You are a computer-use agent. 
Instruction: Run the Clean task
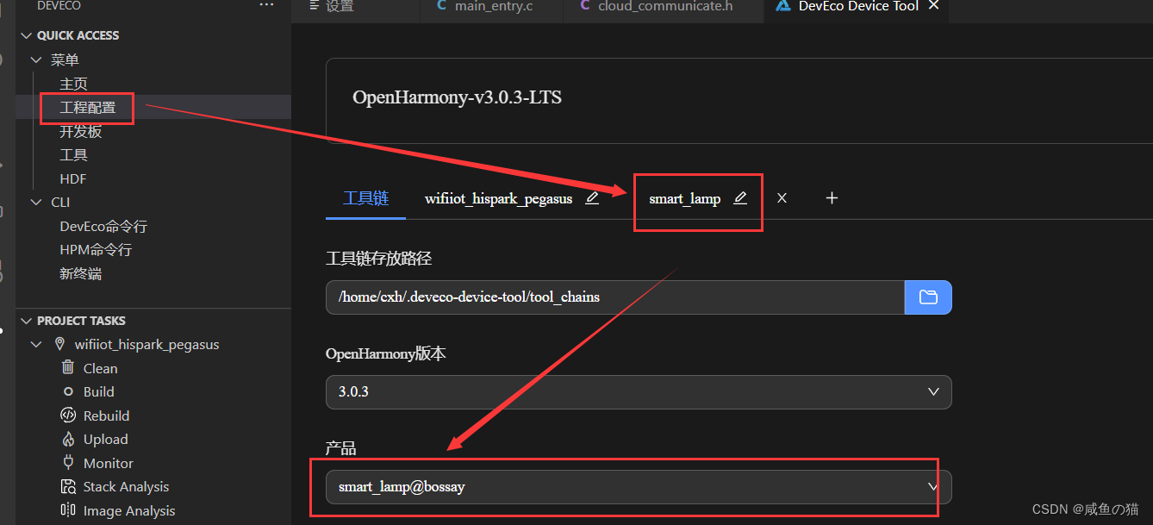[x=100, y=368]
